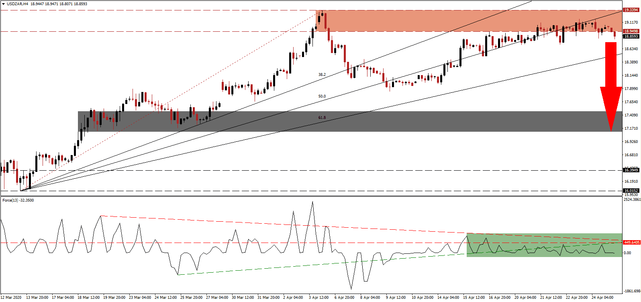Click the black 18.8593 current price label
The image size is (641, 302).
(631, 37)
